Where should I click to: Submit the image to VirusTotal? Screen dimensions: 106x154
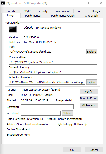pyautogui.click(x=68, y=113)
